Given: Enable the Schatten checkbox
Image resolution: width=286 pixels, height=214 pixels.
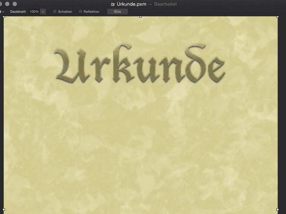Looking at the screenshot, I should 55,11.
